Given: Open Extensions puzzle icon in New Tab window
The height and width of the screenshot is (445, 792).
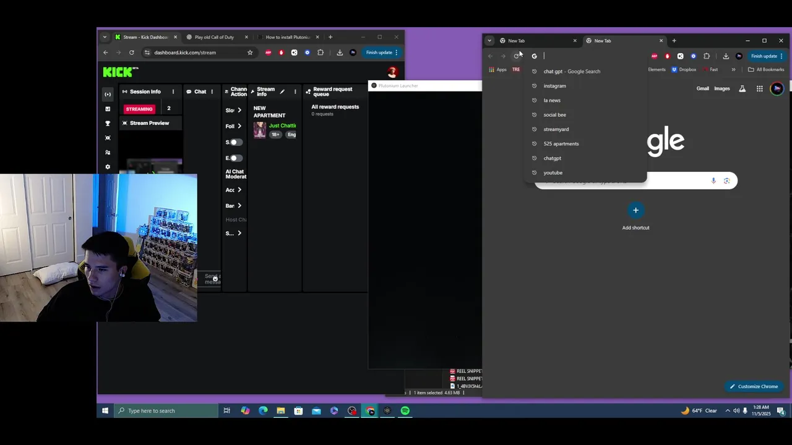Looking at the screenshot, I should 707,56.
